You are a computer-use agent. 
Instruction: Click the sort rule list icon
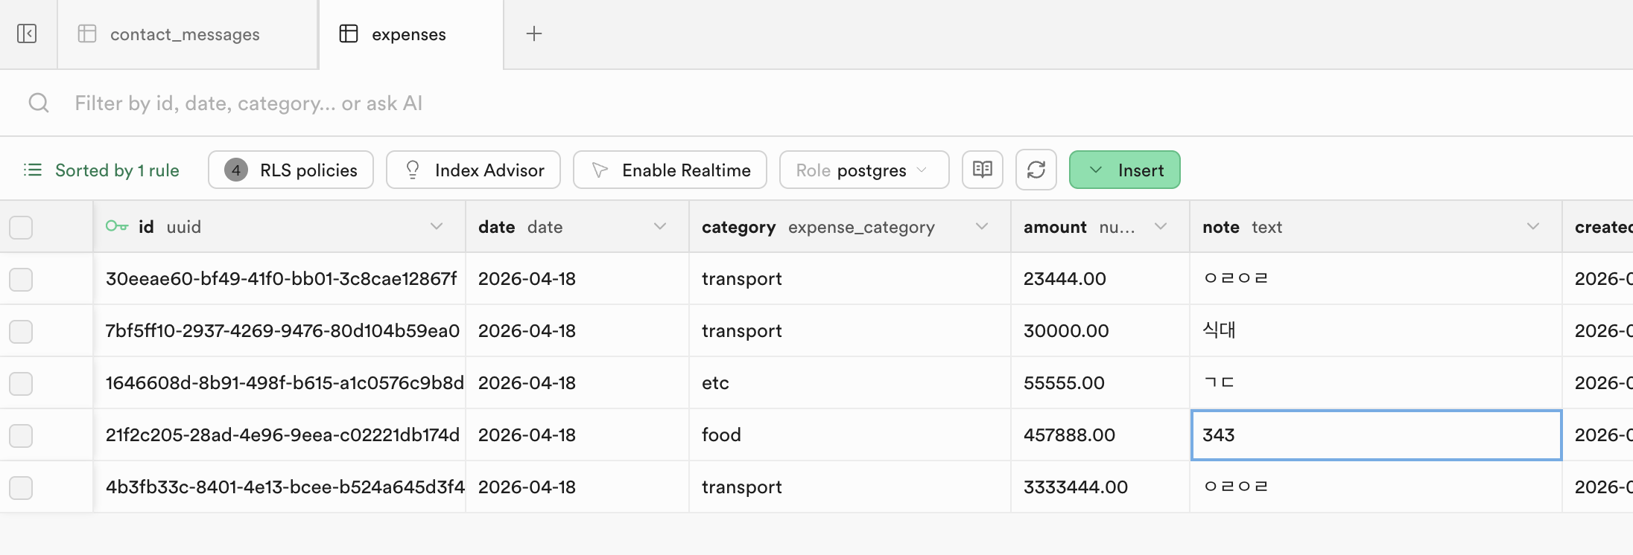tap(33, 170)
